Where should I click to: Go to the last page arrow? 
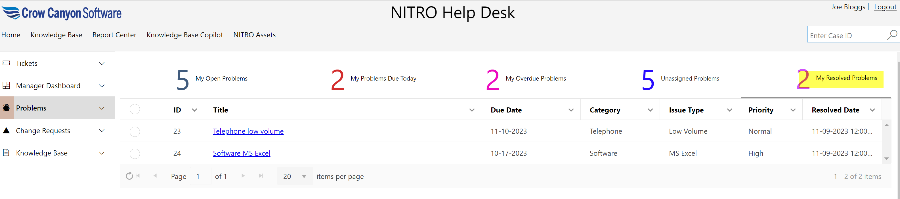(x=261, y=176)
